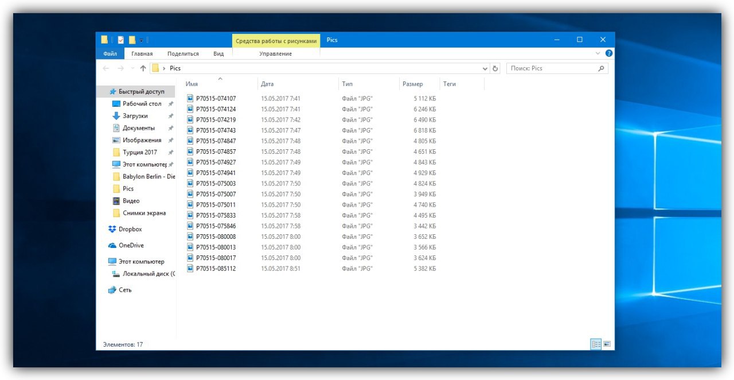Click the Properties icon in quick access toolbar
The image size is (734, 380).
[x=120, y=40]
